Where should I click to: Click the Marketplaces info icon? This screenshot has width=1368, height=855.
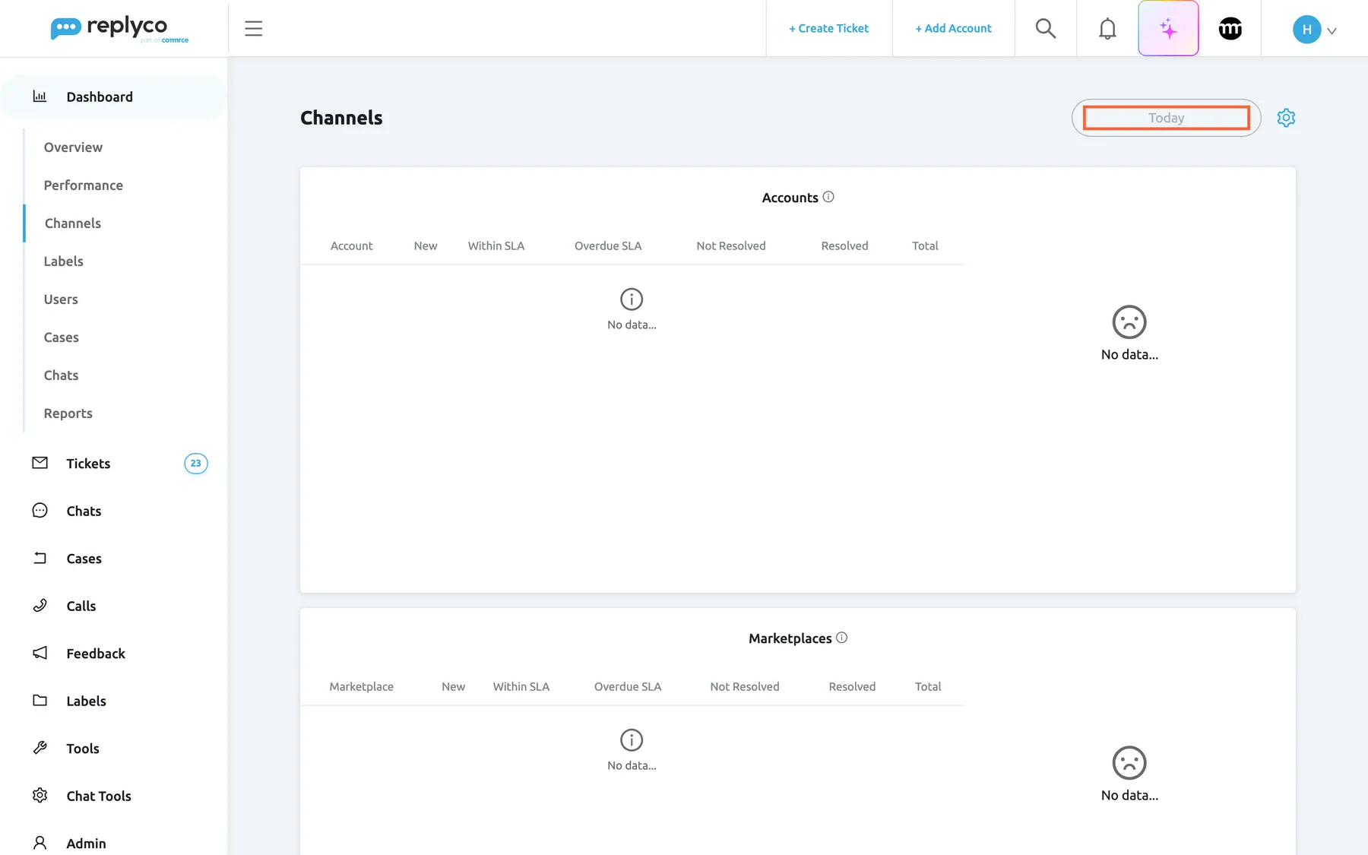pyautogui.click(x=841, y=638)
